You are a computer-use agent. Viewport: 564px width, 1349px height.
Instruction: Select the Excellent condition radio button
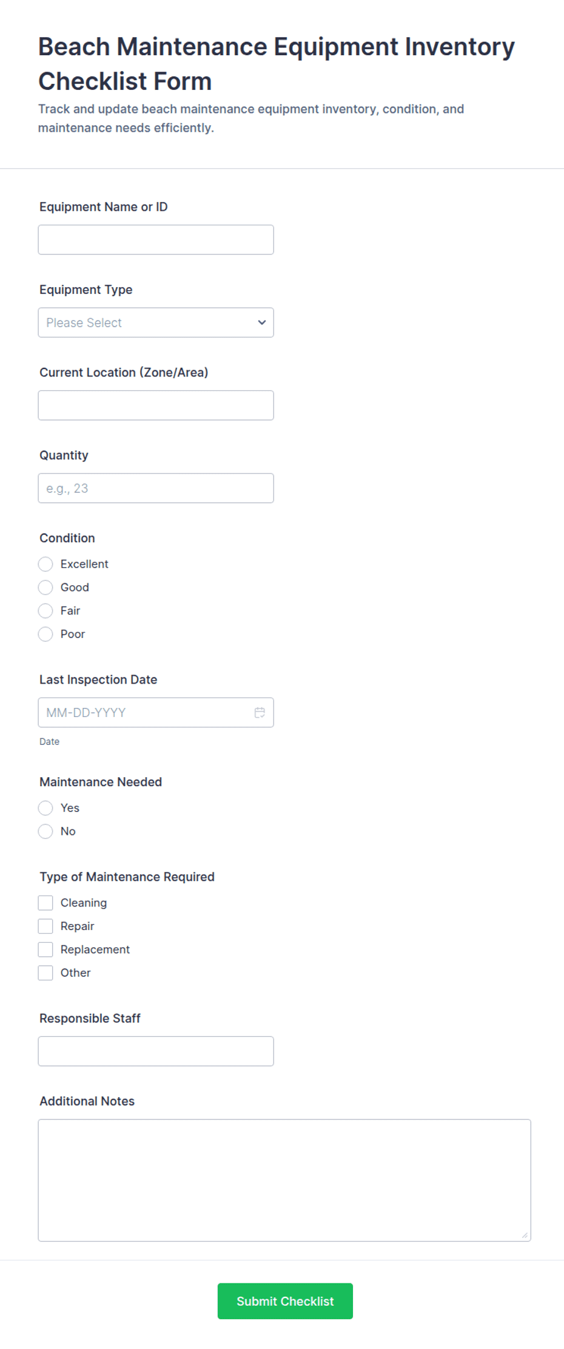click(45, 564)
